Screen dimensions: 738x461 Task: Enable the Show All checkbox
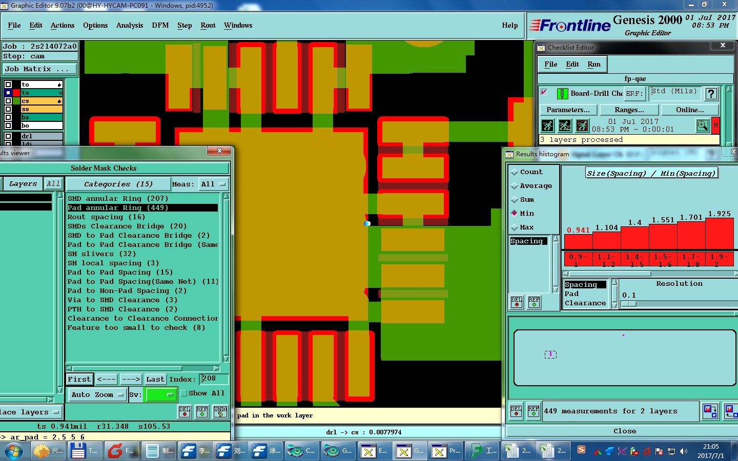183,393
